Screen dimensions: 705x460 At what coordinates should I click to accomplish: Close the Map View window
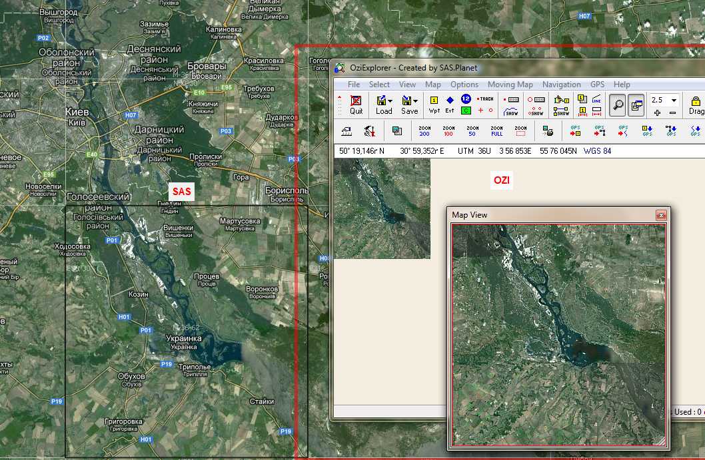660,215
